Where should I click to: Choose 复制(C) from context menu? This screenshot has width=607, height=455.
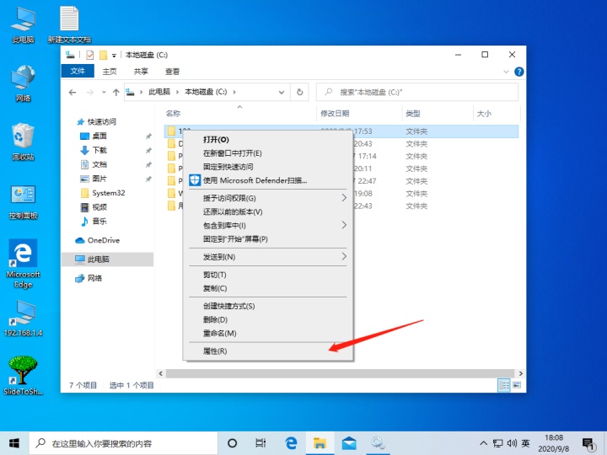[x=268, y=288]
